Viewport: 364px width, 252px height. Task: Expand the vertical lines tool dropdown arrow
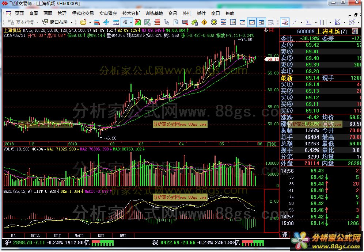[330, 23]
